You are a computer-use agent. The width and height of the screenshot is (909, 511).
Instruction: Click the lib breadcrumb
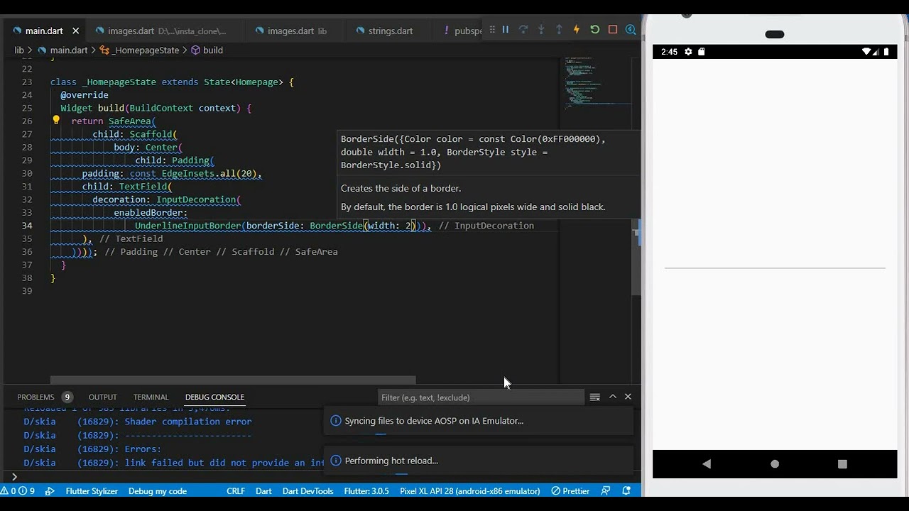19,50
